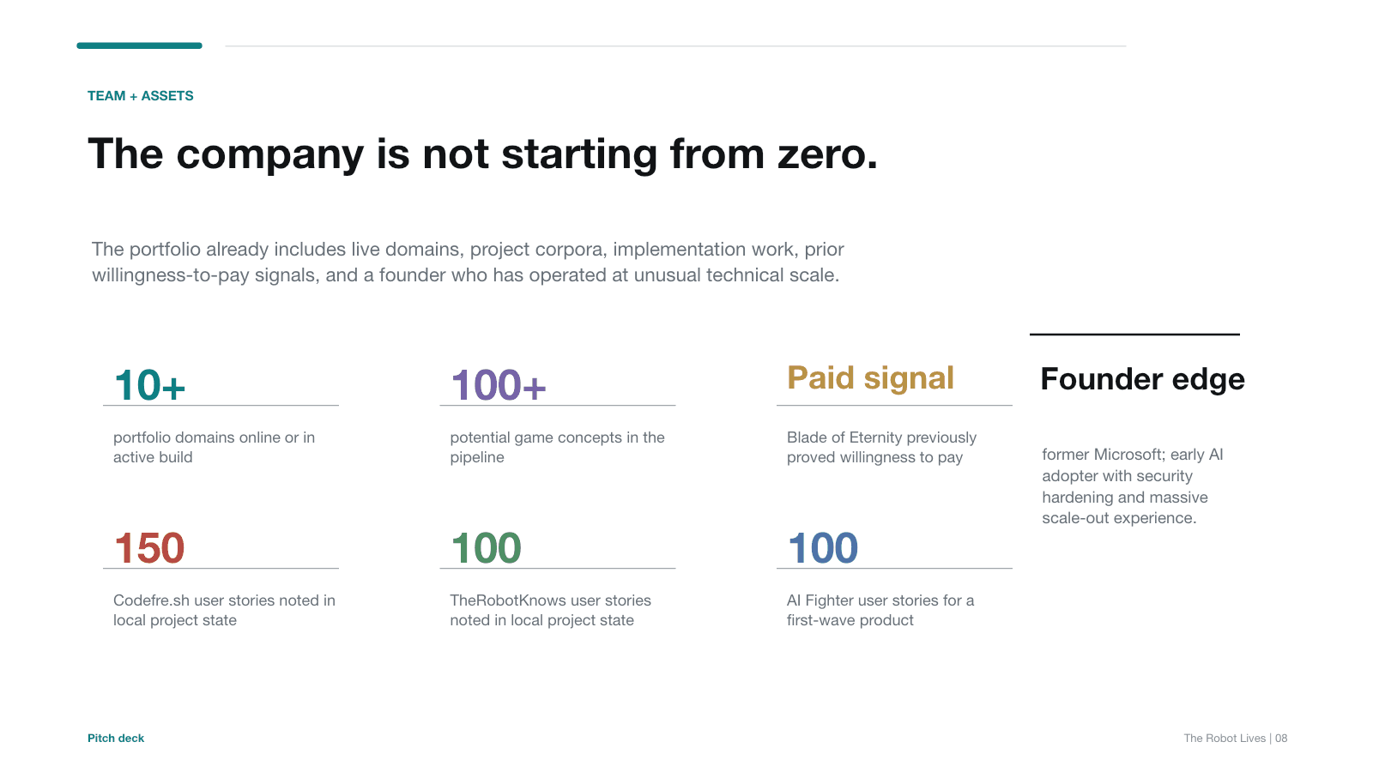Select the potential game concepts description

558,447
